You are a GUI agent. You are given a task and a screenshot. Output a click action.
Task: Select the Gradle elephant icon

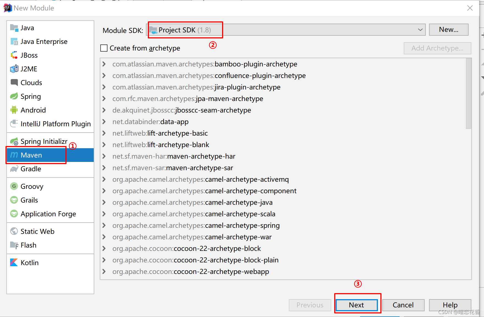pyautogui.click(x=14, y=169)
